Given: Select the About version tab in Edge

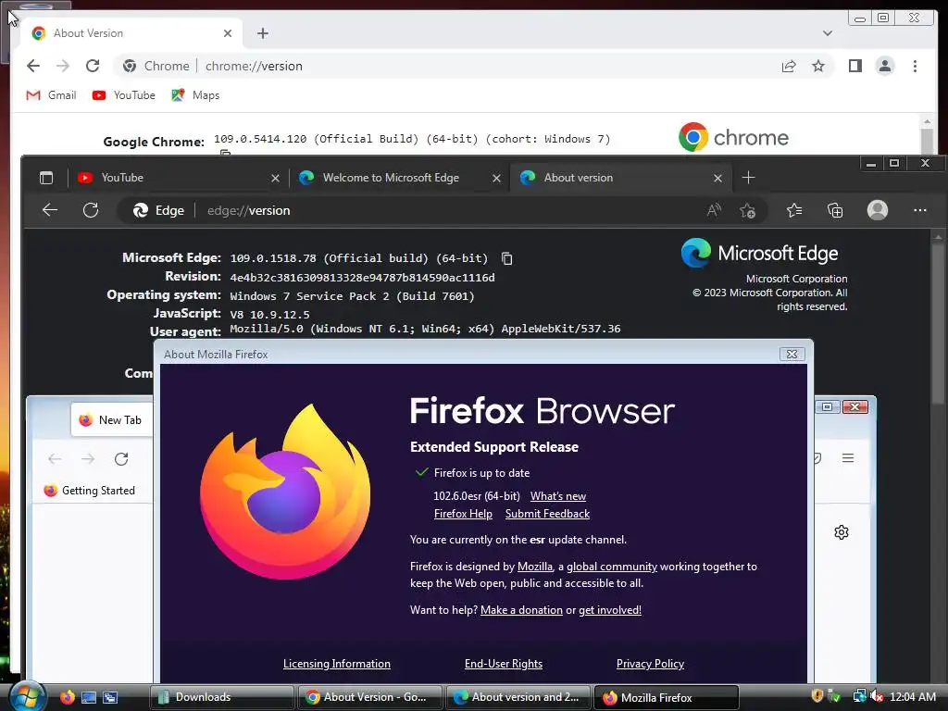Looking at the screenshot, I should point(620,178).
